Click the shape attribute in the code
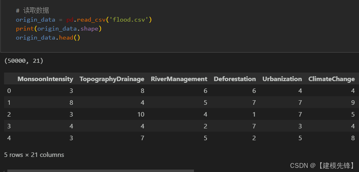359x172 pixels. click(x=89, y=29)
